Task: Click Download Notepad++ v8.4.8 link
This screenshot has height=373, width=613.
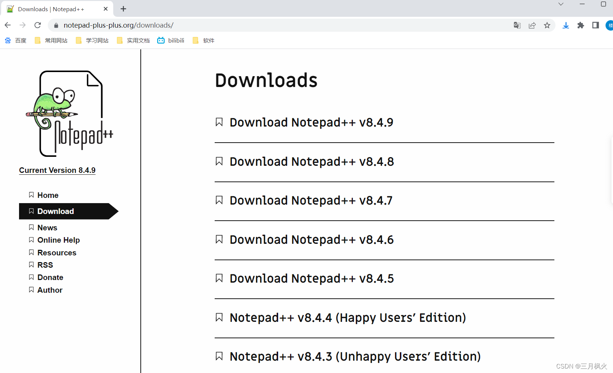Action: point(312,162)
